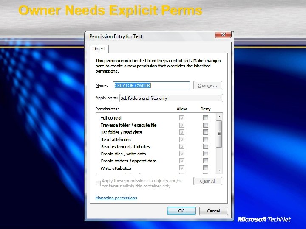
Task: Toggle Deny checkbox for Full control
Action: [206, 118]
